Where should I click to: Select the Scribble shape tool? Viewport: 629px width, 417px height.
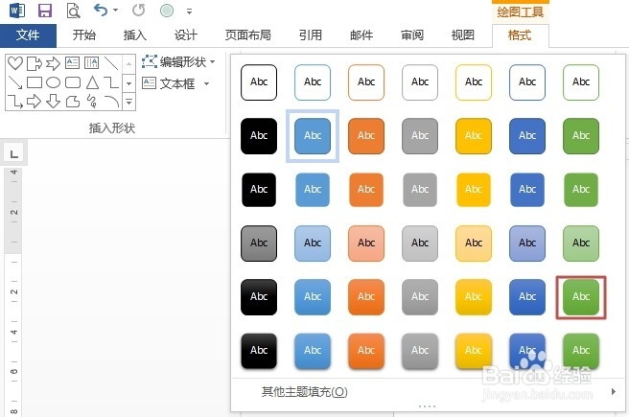[x=92, y=102]
